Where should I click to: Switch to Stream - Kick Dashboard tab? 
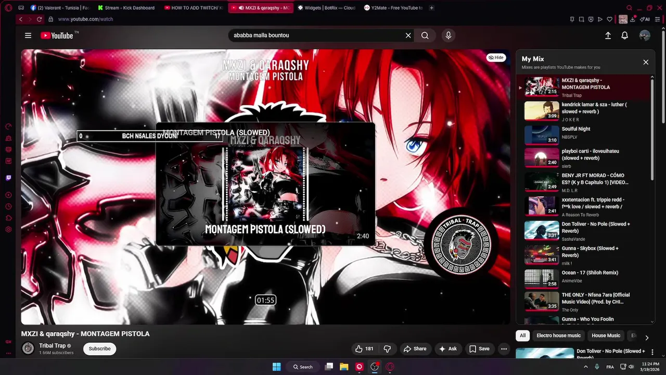click(x=126, y=8)
